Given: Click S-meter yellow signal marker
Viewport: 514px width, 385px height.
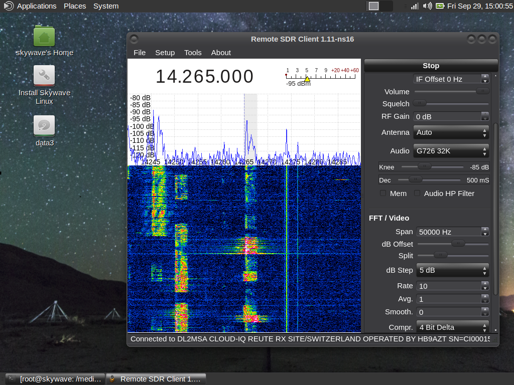Looking at the screenshot, I should tap(307, 79).
